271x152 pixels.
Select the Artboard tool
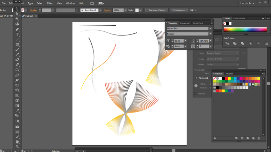[x=17, y=132]
